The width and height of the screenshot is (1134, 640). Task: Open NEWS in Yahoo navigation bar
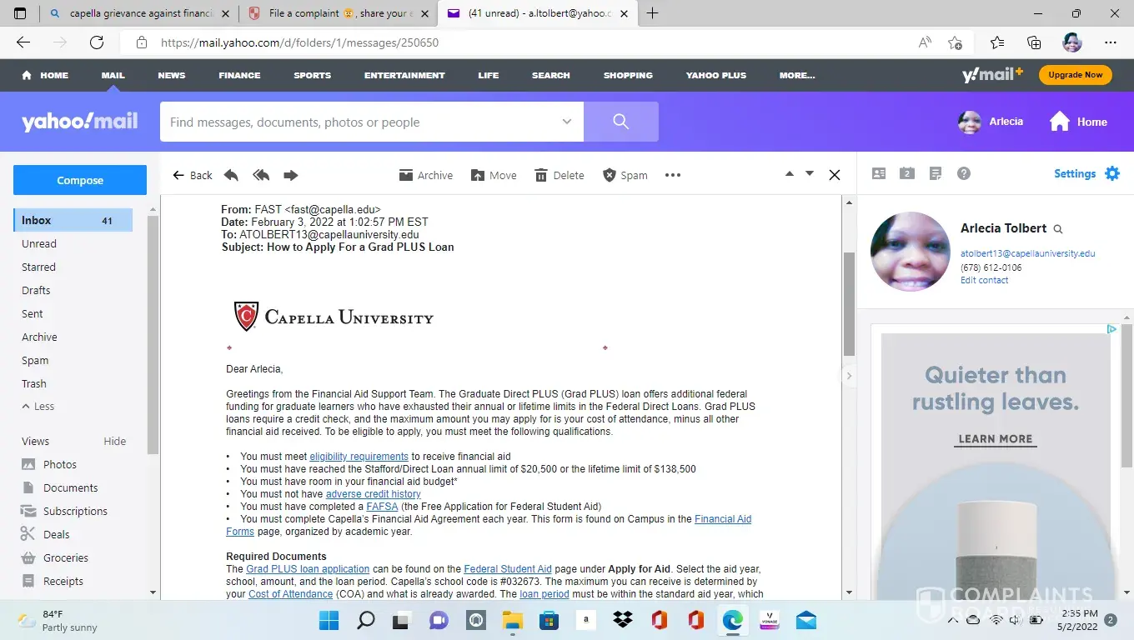172,75
